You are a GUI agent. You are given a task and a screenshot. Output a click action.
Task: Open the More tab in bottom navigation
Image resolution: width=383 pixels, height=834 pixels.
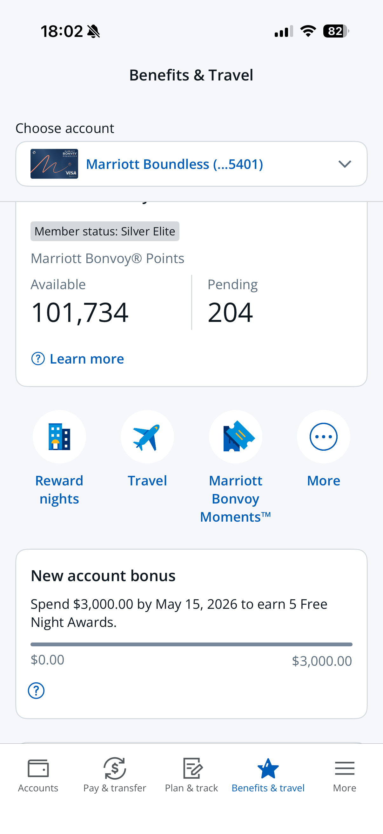(x=345, y=775)
